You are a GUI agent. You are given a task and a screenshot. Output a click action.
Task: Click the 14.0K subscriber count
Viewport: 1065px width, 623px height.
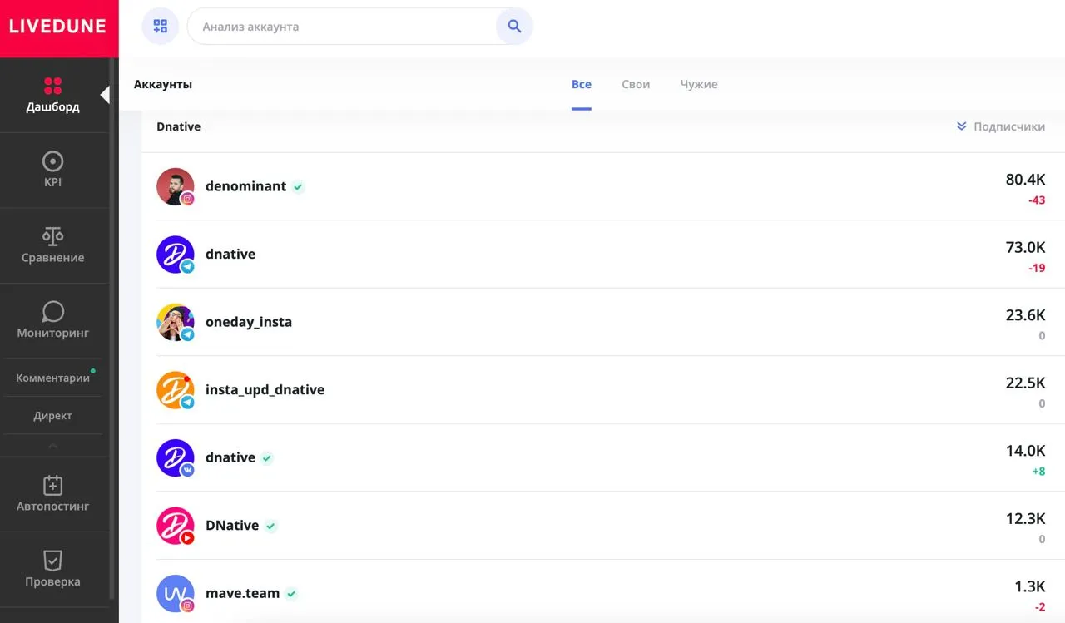1025,451
